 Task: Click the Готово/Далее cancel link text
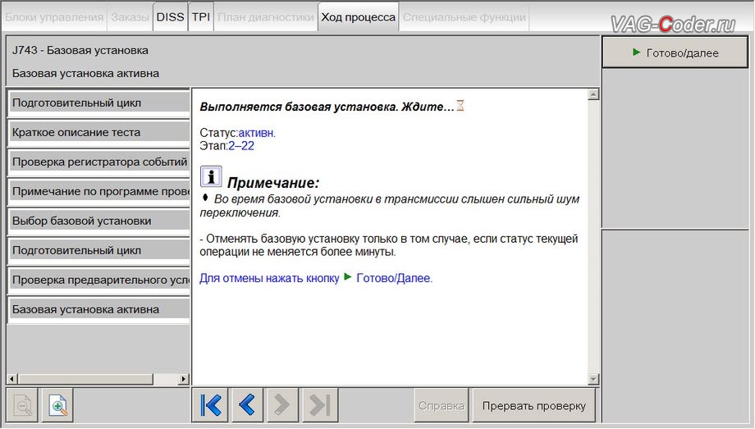[394, 278]
